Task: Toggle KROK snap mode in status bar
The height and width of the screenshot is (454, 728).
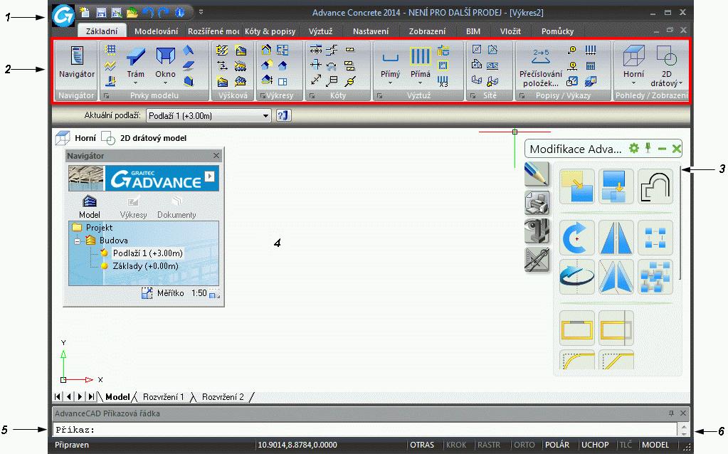Action: [456, 445]
